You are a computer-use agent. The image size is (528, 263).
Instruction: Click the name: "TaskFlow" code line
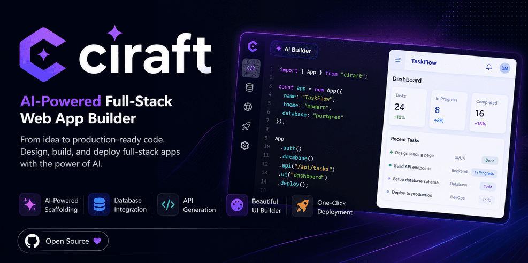point(310,98)
